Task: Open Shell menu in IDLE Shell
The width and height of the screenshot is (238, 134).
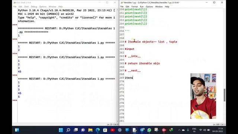Action: click(x=26, y=7)
